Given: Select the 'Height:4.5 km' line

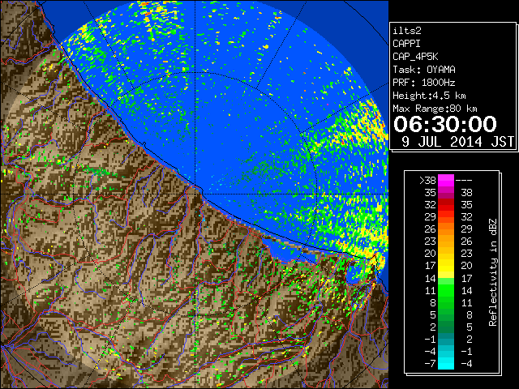Looking at the screenshot, I should pos(429,96).
